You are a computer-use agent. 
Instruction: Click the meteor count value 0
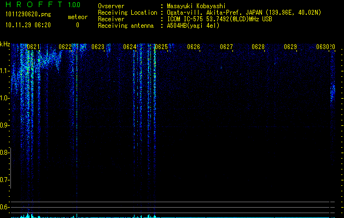tap(78, 25)
